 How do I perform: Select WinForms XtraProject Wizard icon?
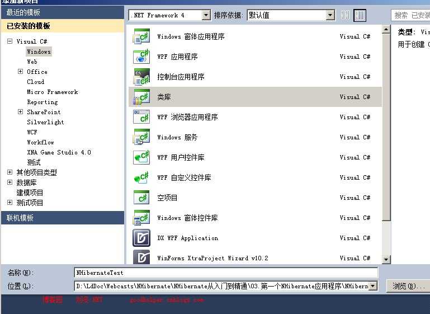pyautogui.click(x=141, y=257)
